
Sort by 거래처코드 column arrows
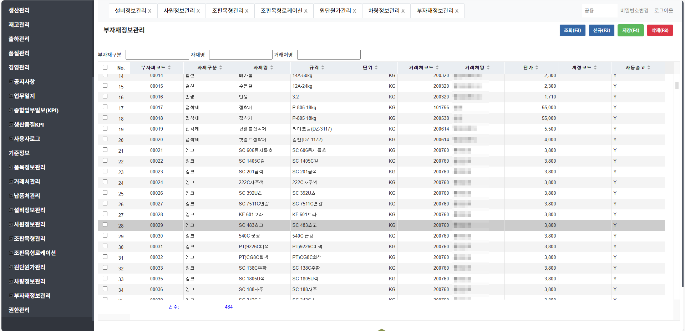tap(437, 67)
